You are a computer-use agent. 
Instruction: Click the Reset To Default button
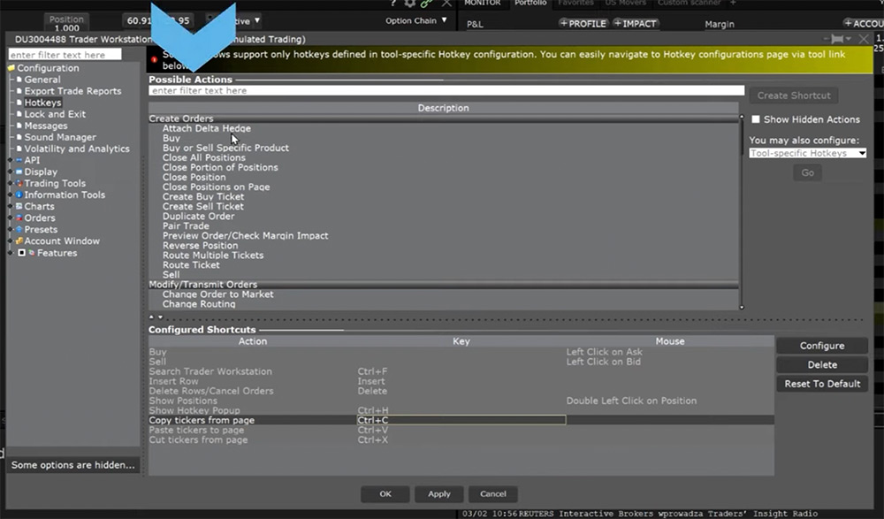point(821,384)
